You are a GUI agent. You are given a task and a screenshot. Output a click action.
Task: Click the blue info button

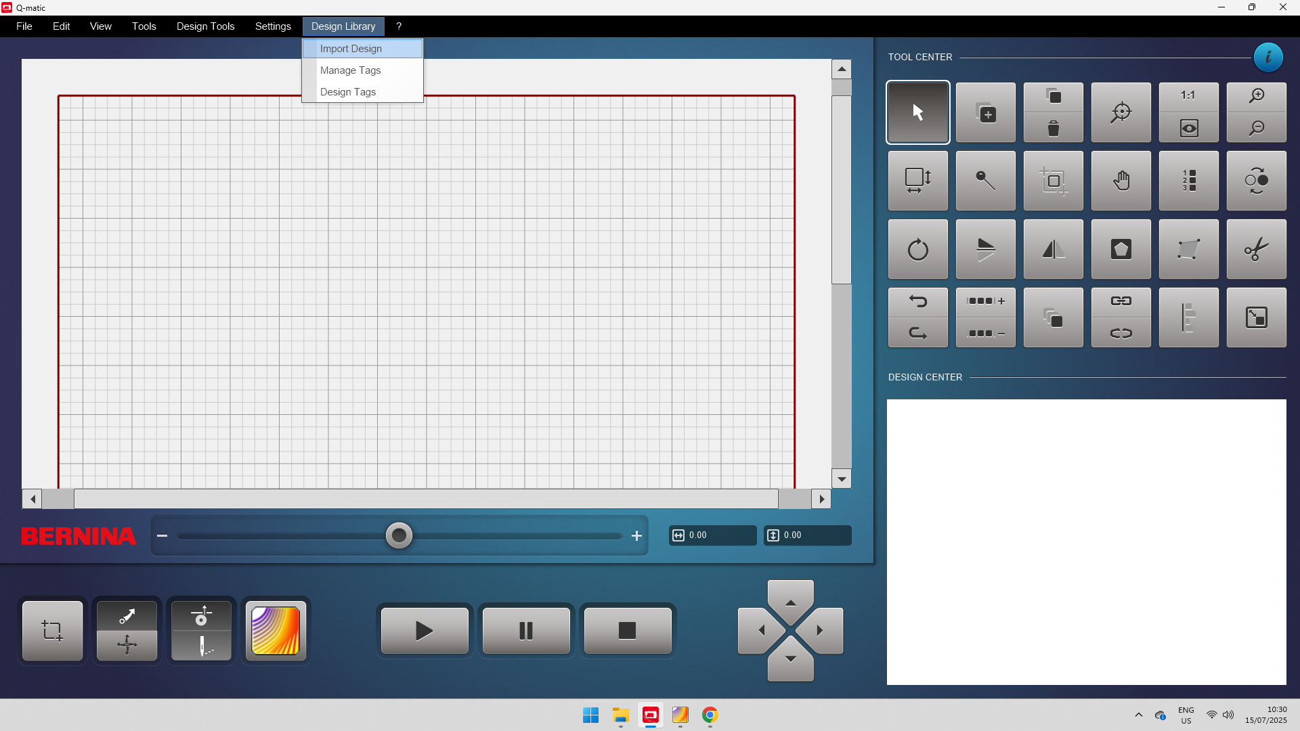(1267, 58)
